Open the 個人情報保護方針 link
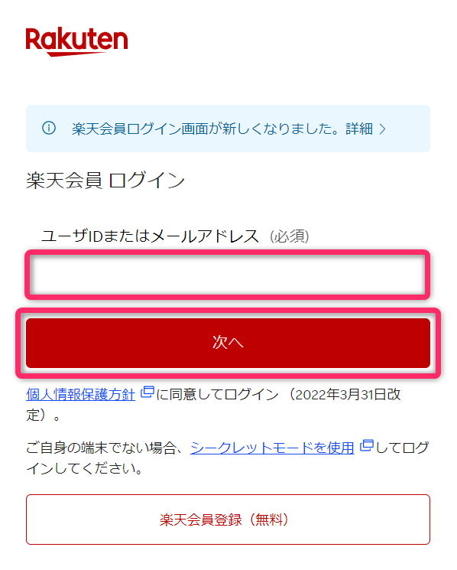457x570 pixels. 80,395
